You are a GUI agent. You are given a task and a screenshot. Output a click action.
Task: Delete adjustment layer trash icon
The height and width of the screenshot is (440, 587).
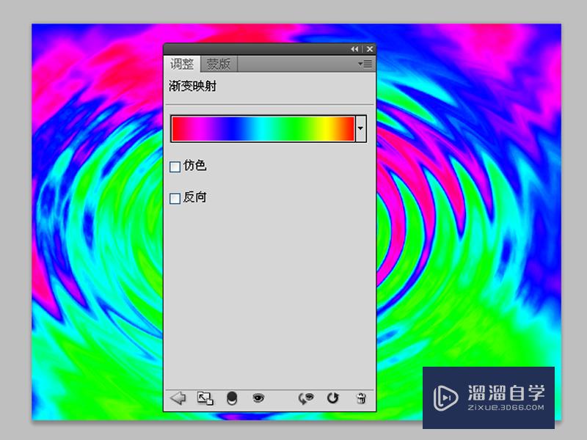click(361, 398)
